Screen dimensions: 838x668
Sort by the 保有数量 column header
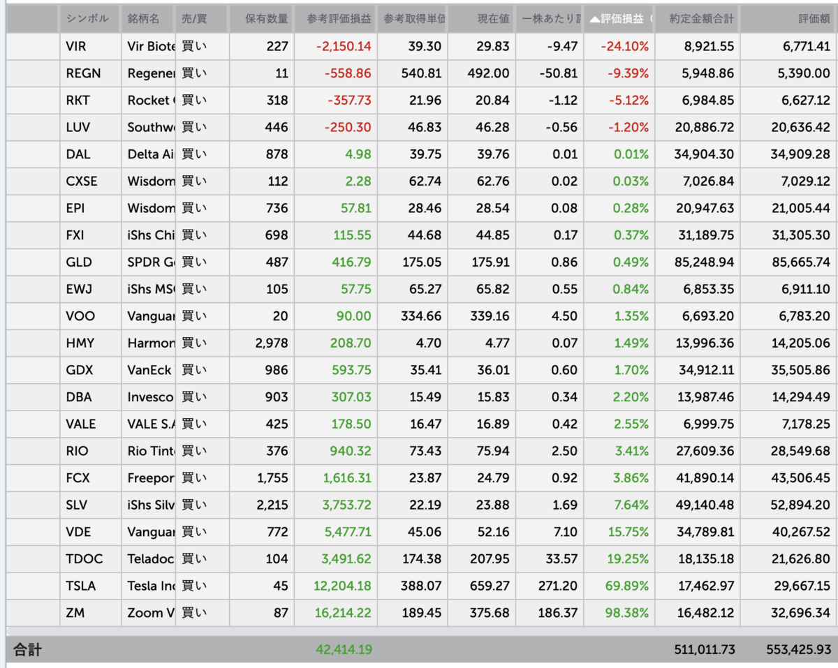pyautogui.click(x=262, y=19)
